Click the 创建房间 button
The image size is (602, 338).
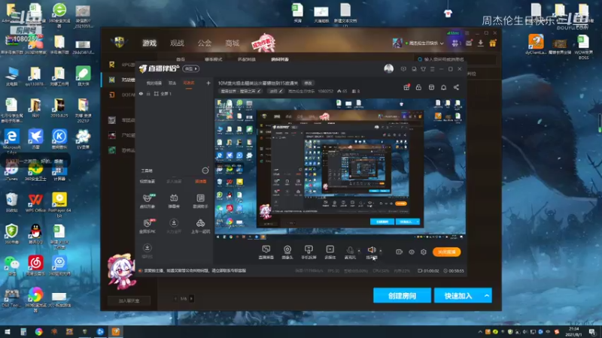tap(402, 295)
